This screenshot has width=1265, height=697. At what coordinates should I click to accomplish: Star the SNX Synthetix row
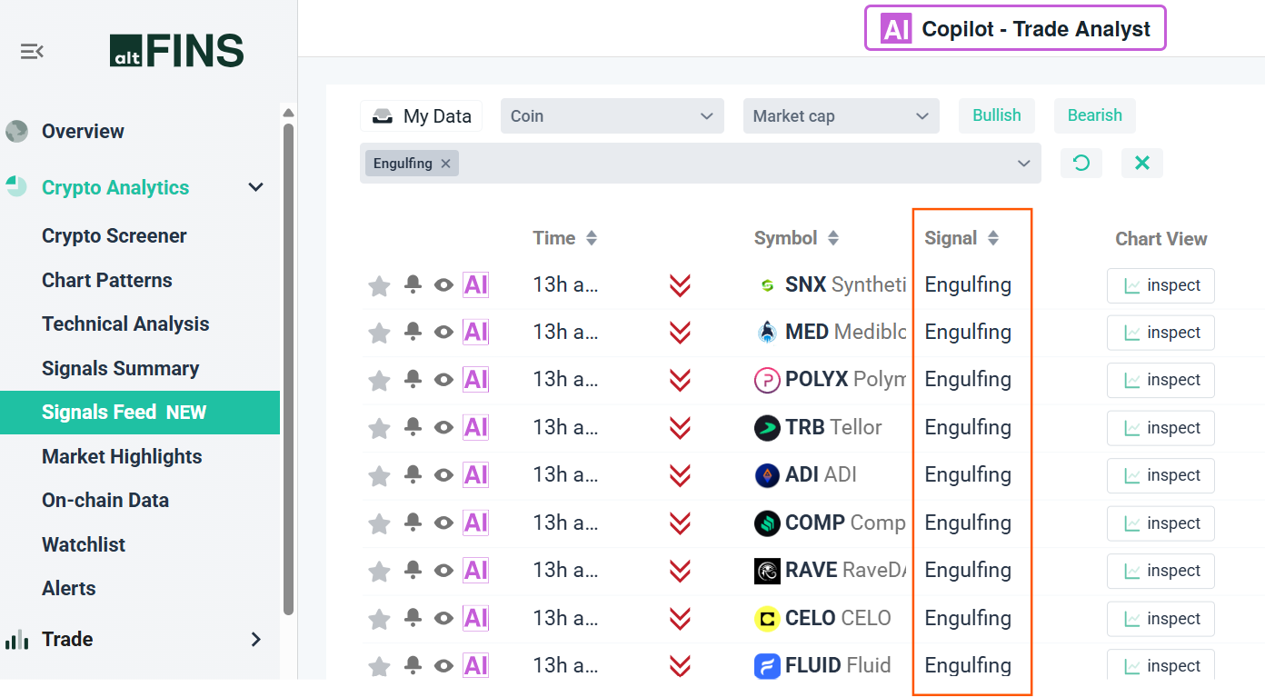point(379,285)
